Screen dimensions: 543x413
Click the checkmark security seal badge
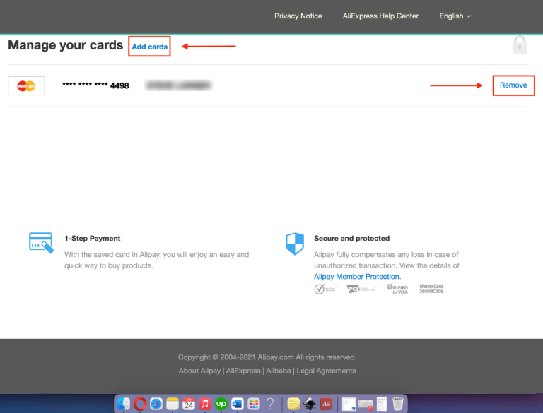(325, 289)
